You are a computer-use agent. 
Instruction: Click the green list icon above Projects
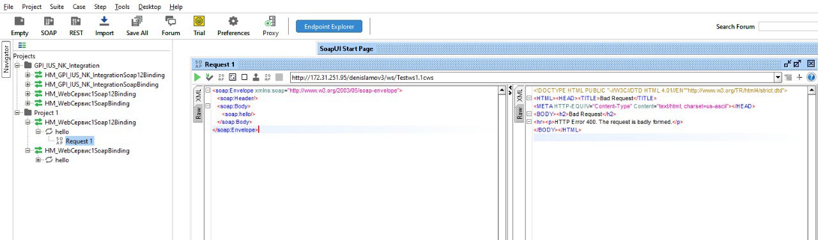pos(22,45)
